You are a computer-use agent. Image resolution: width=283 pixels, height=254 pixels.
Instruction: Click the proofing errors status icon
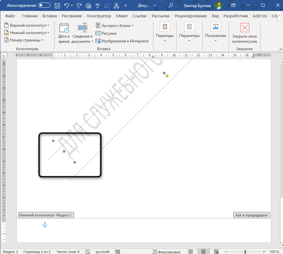pyautogui.click(x=88, y=252)
